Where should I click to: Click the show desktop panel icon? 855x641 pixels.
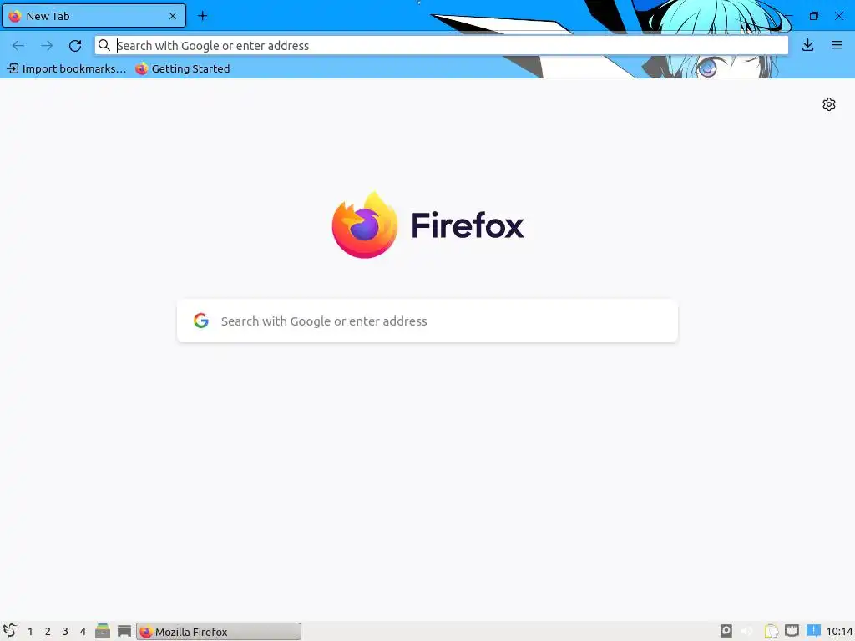point(124,631)
